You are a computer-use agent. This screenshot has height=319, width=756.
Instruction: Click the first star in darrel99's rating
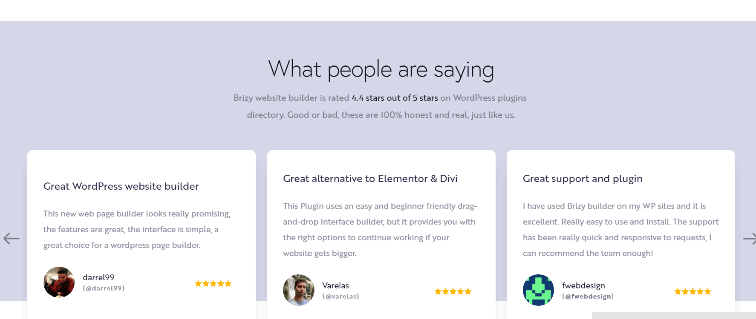pyautogui.click(x=199, y=283)
